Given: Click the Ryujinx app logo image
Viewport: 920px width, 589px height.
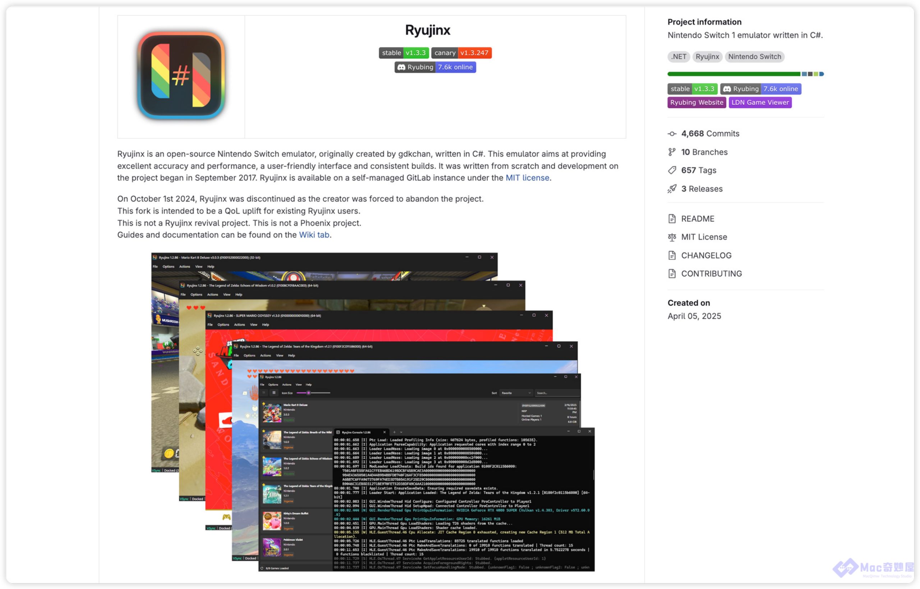Looking at the screenshot, I should point(181,76).
